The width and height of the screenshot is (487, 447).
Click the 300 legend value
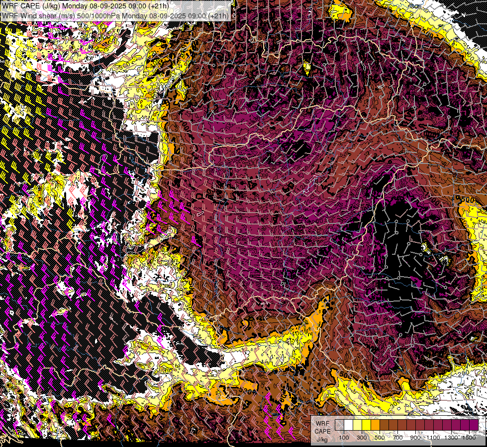click(362, 438)
